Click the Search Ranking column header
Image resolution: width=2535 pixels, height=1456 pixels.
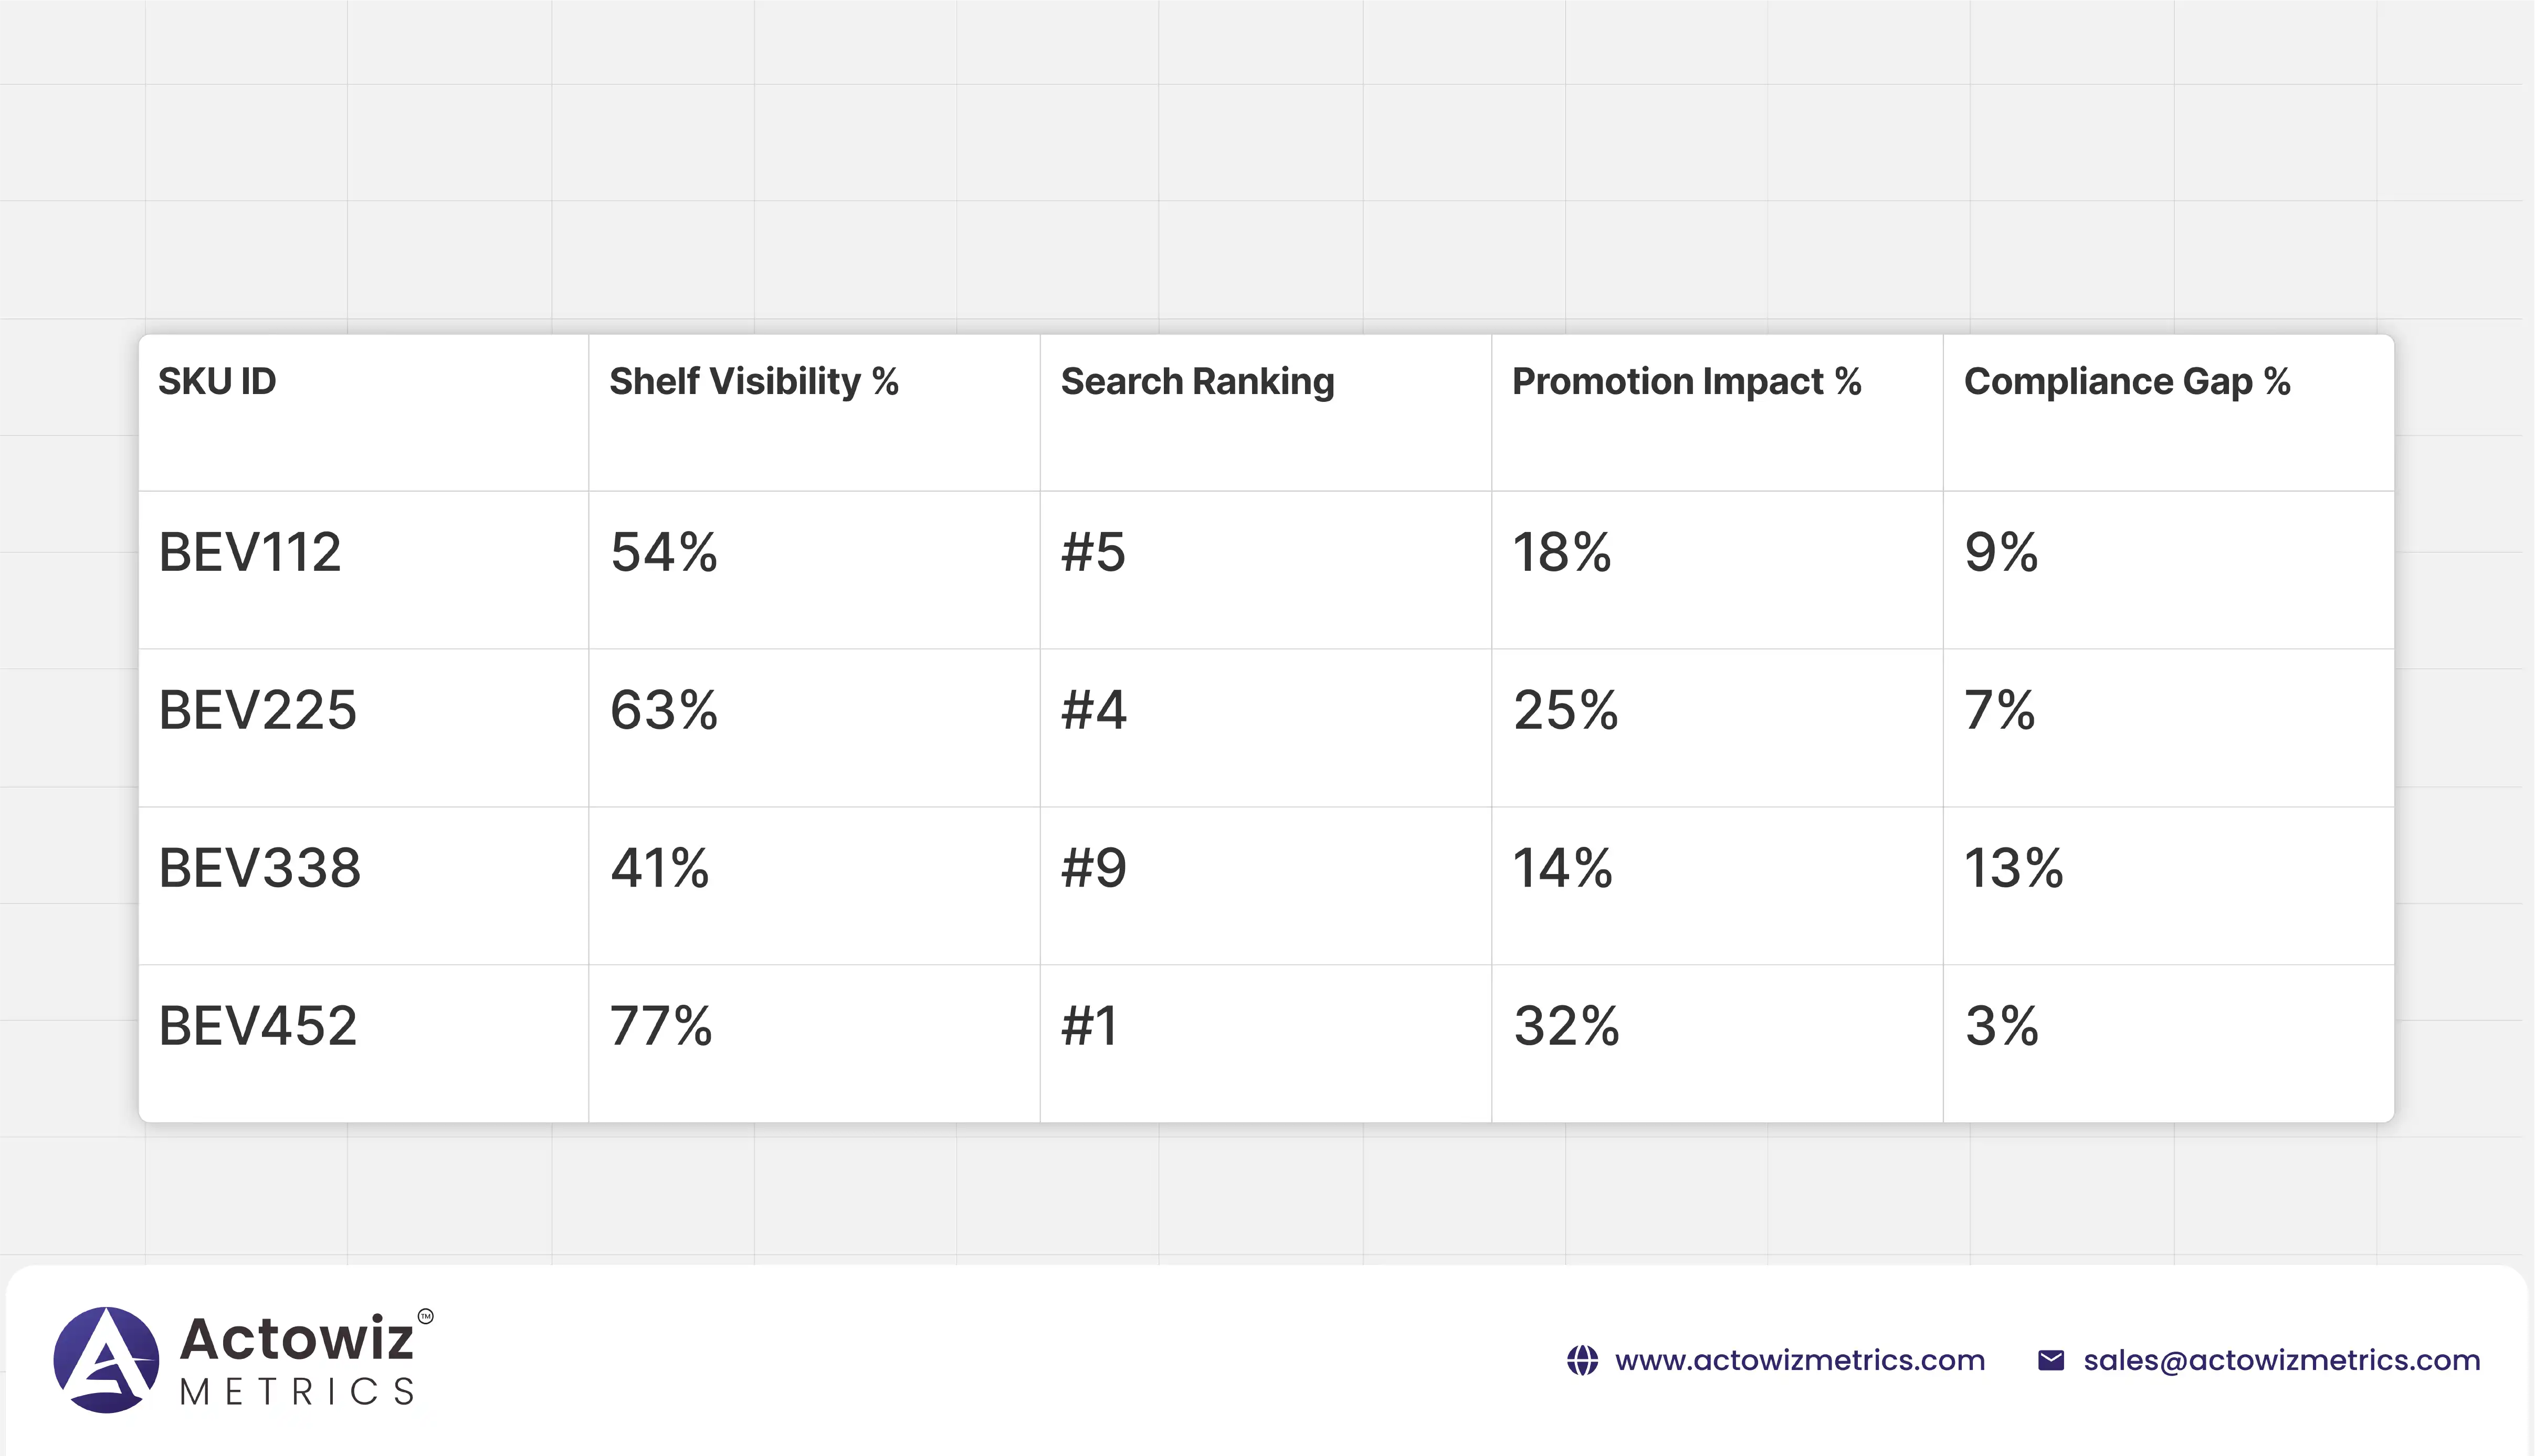tap(1196, 381)
